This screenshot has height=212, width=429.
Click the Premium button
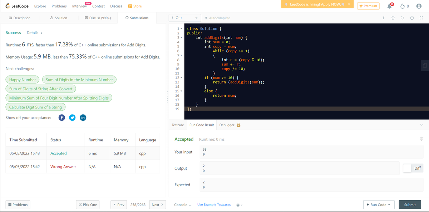368,6
